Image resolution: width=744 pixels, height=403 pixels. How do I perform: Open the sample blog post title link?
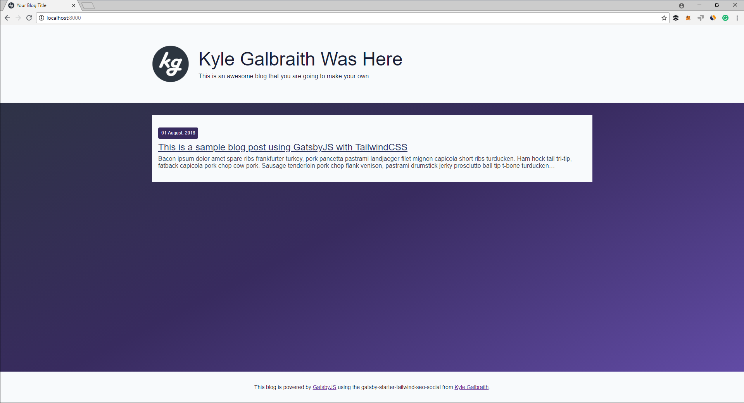pos(282,147)
